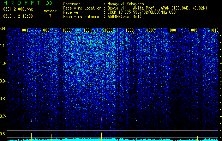Click the 1801 time axis label
The width and height of the screenshot is (222, 141).
click(24, 30)
